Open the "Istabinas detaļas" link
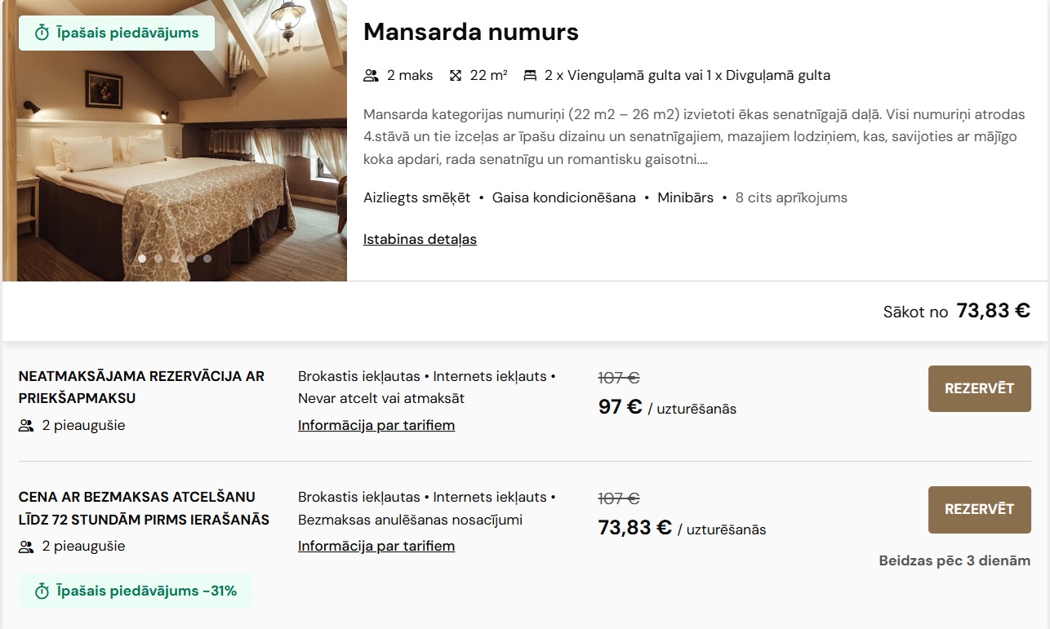The width and height of the screenshot is (1050, 629). click(420, 239)
